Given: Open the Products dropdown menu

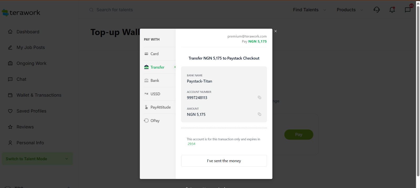Looking at the screenshot, I should tap(350, 10).
